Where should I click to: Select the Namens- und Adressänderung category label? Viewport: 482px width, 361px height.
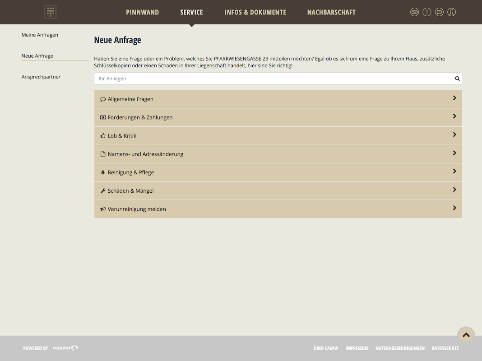click(x=145, y=154)
